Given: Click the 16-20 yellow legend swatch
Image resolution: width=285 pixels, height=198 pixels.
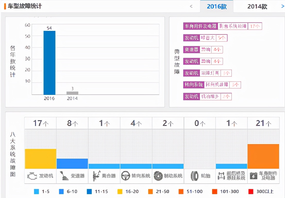Looking at the screenshot, I should (x=120, y=192).
